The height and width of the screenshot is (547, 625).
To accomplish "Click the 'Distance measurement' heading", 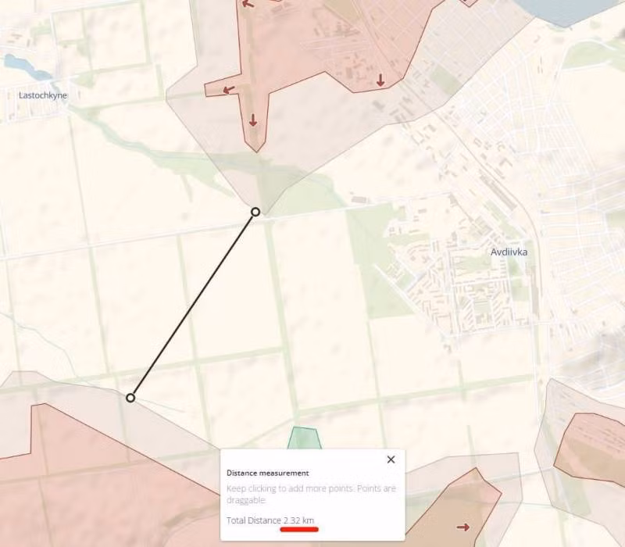I will [x=267, y=473].
